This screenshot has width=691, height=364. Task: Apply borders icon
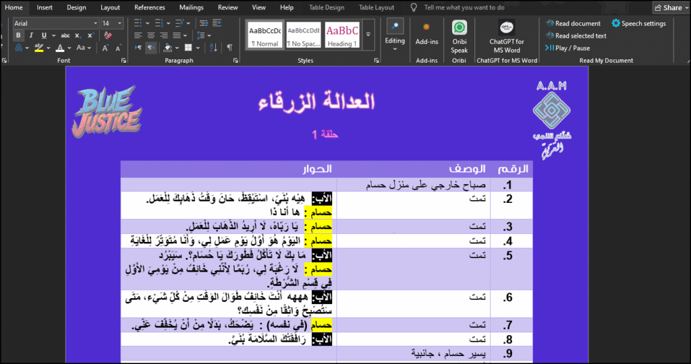click(x=189, y=48)
